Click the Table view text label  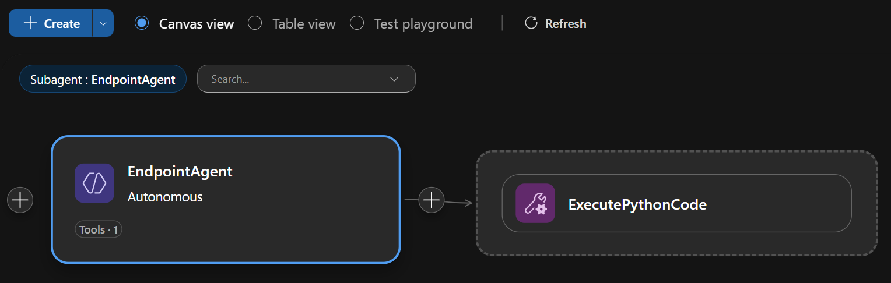(x=304, y=24)
